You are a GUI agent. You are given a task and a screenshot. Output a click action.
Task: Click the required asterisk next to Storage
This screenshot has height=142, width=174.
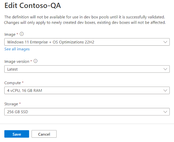click(x=20, y=103)
